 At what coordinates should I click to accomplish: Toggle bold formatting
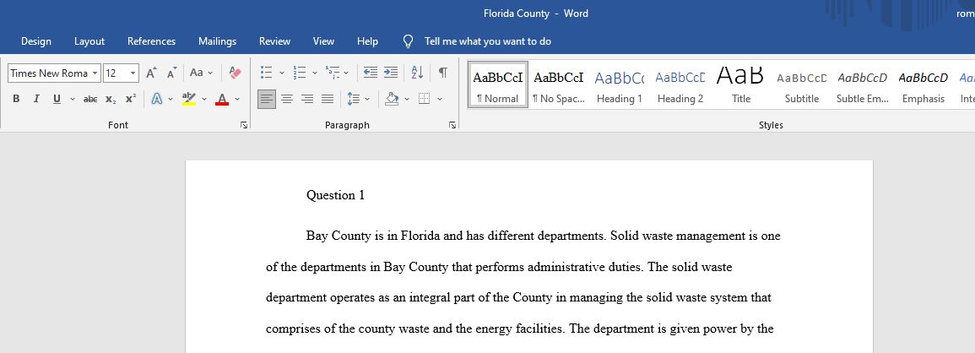point(16,98)
